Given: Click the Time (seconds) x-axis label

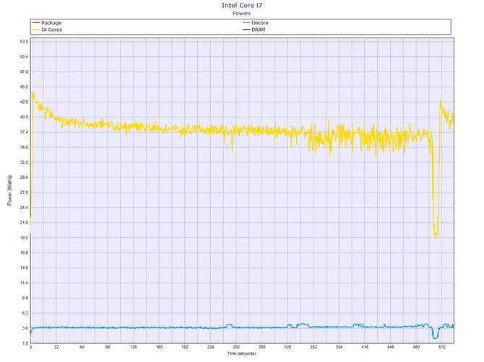Looking at the screenshot, I should pyautogui.click(x=242, y=353).
